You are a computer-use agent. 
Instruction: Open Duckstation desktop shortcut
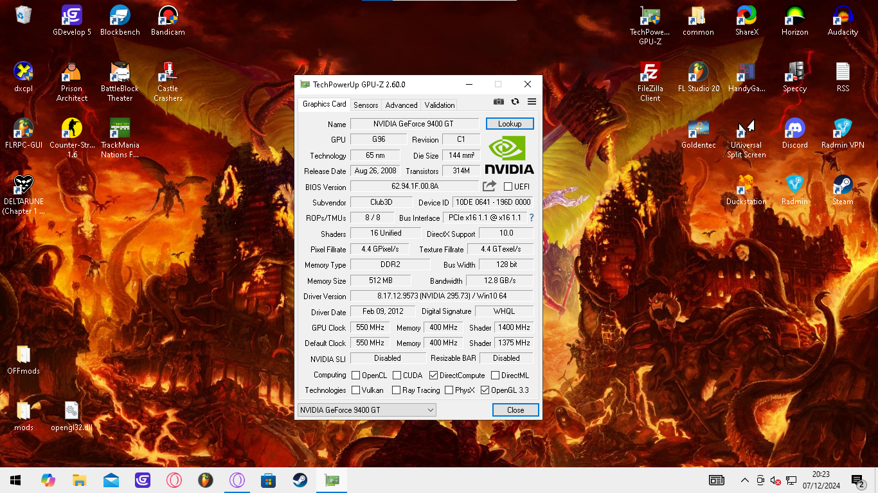click(x=746, y=190)
